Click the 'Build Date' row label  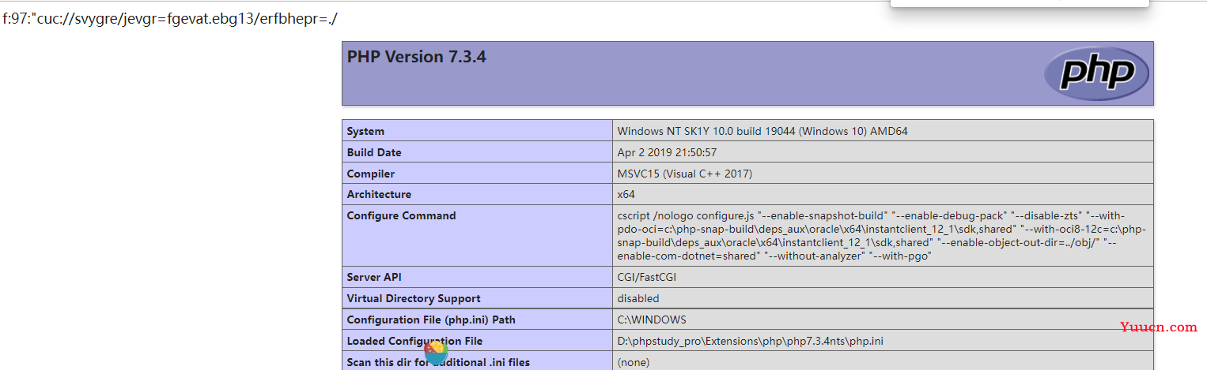coord(374,152)
